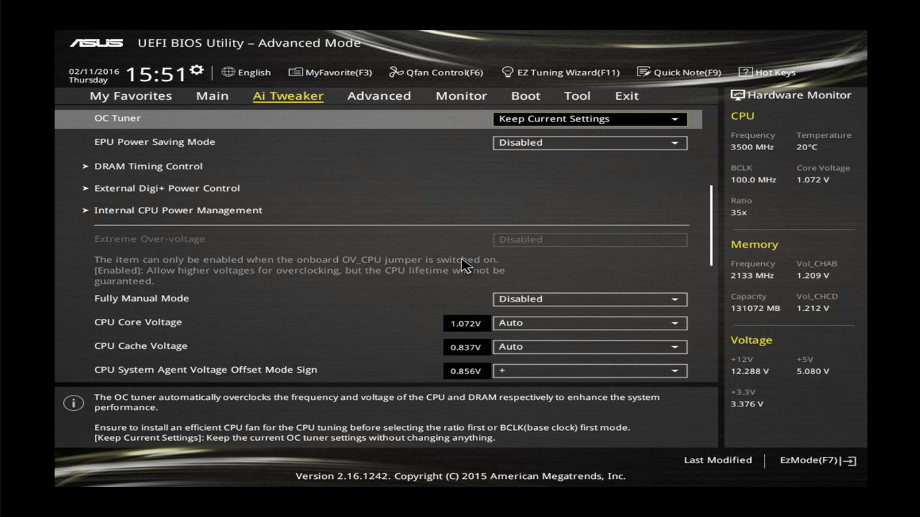
Task: Click the EzMode exit arrow icon
Action: click(849, 461)
